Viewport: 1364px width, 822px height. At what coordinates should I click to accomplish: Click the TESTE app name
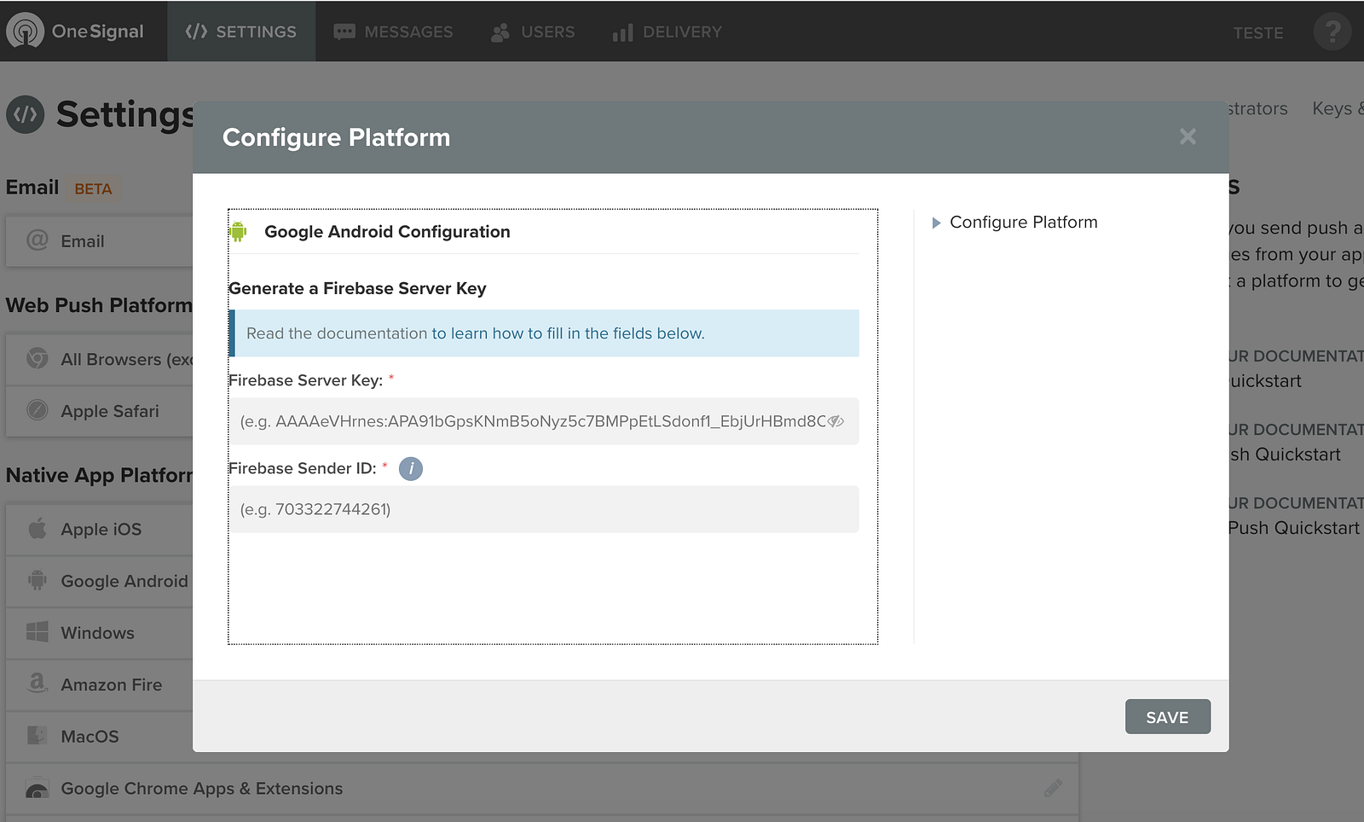[1257, 32]
